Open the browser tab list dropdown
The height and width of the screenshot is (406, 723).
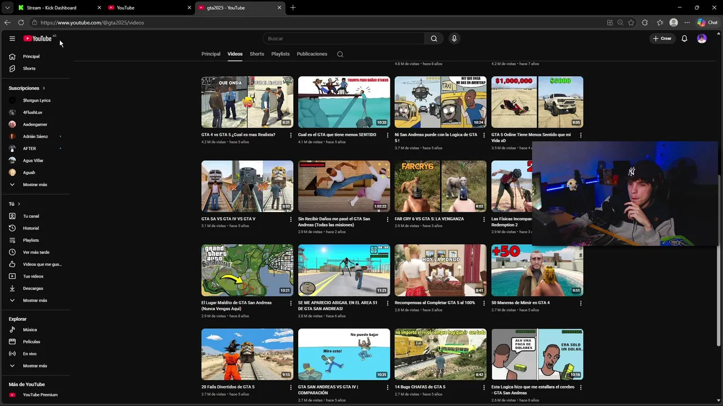7,8
